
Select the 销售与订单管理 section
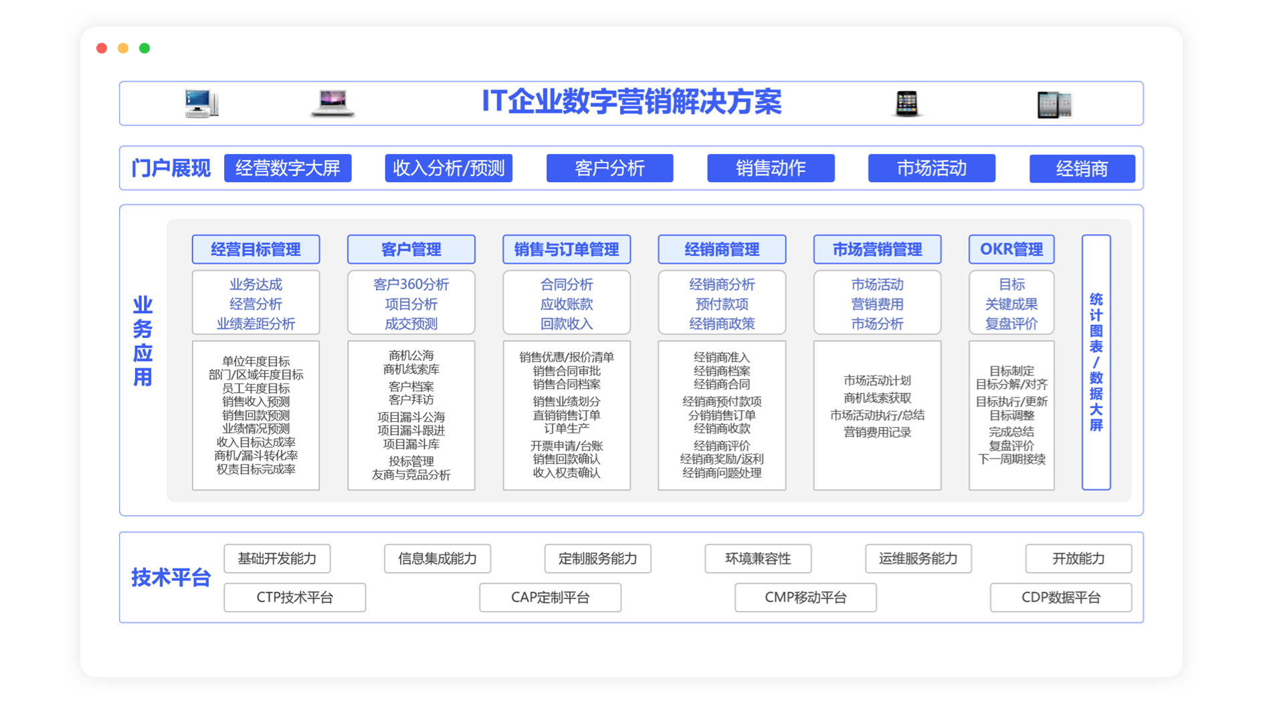click(567, 249)
